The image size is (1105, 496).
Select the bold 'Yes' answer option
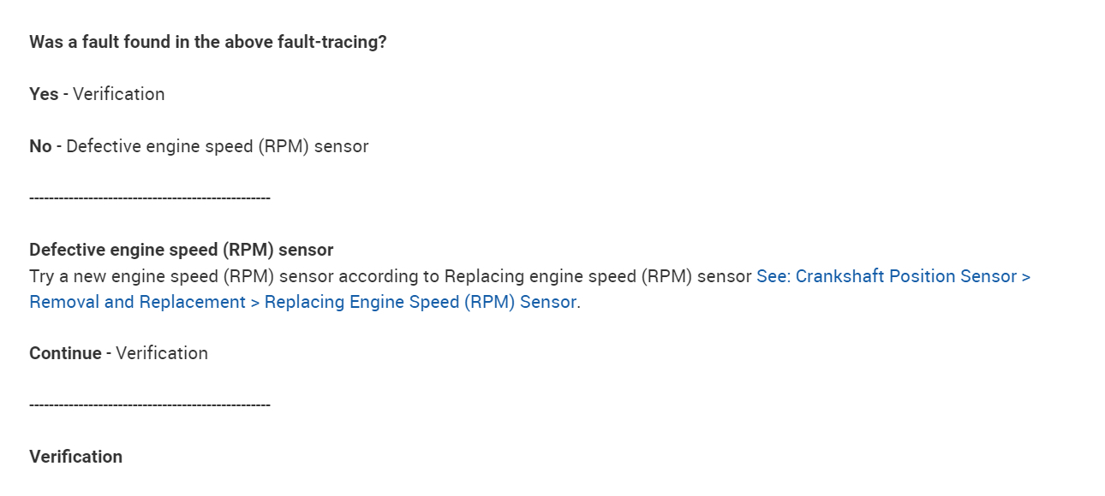coord(44,94)
